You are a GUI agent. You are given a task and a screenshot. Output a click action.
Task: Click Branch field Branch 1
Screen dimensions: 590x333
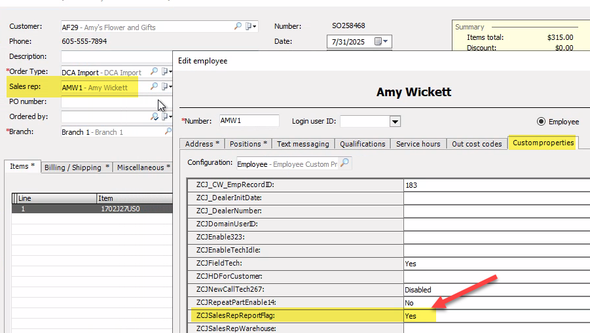click(112, 132)
